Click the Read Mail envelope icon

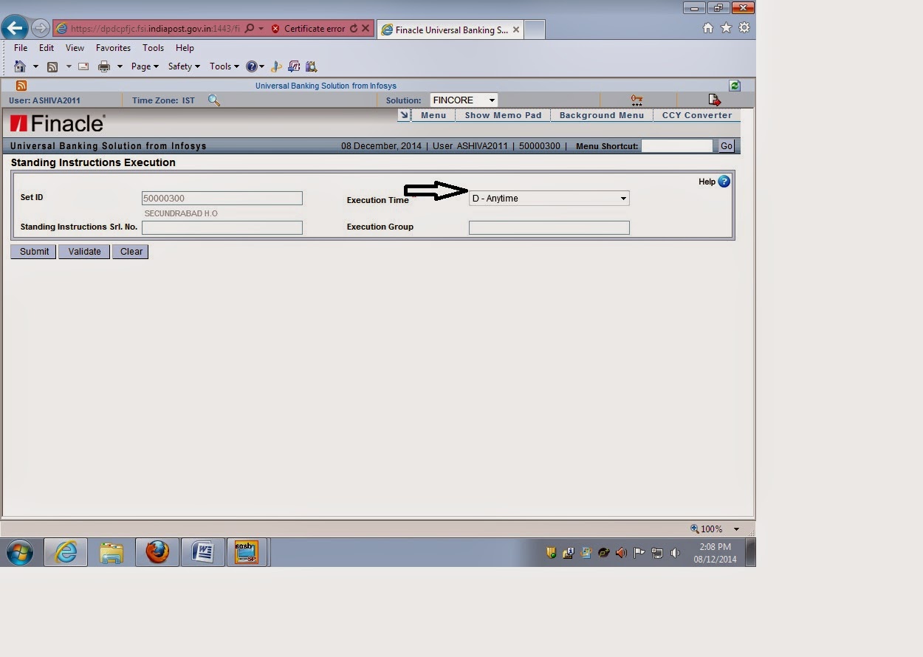83,66
